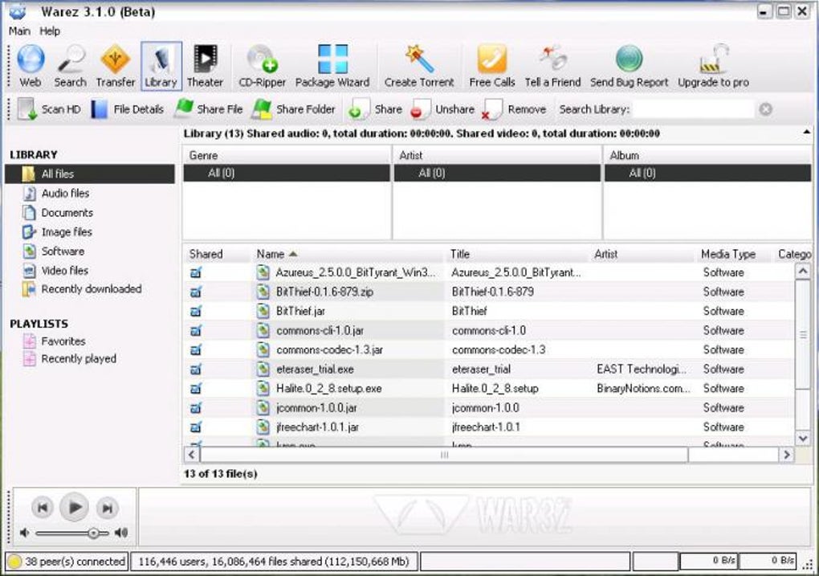Click file list scroll up arrow
The image size is (819, 576).
click(803, 272)
